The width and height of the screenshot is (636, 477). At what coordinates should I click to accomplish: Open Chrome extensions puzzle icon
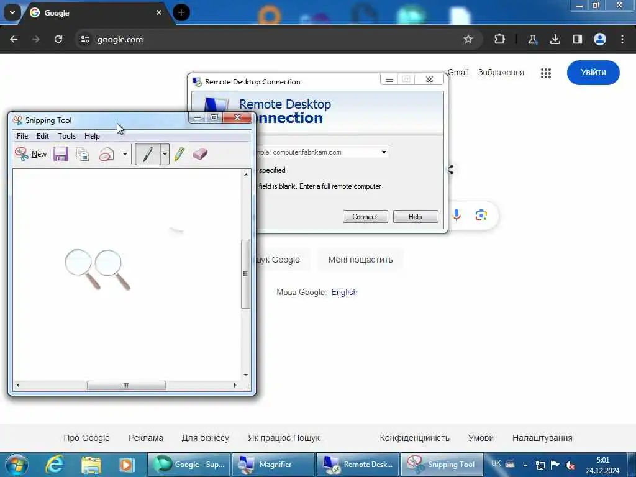(500, 39)
